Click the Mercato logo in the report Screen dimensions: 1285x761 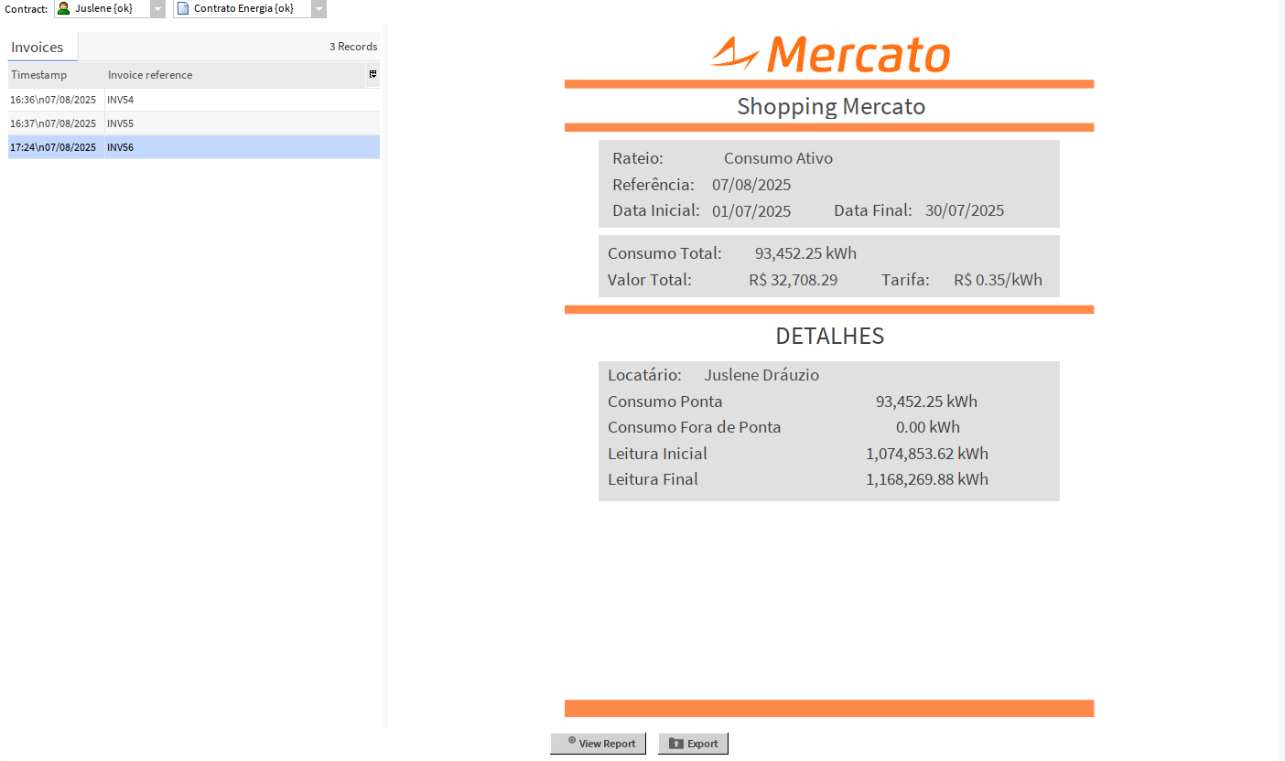point(830,54)
